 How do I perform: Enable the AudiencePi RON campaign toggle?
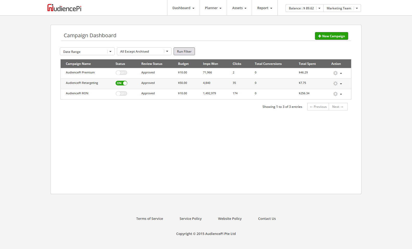[121, 94]
